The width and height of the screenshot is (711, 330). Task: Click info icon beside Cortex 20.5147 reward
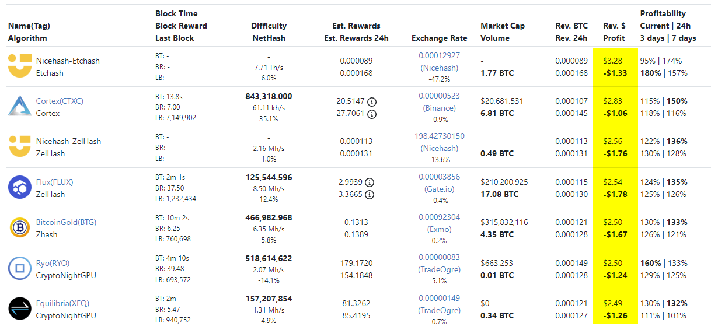tap(371, 101)
